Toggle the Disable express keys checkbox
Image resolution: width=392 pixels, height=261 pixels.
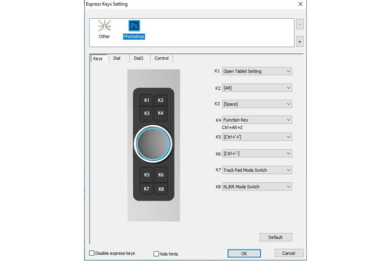click(x=92, y=253)
